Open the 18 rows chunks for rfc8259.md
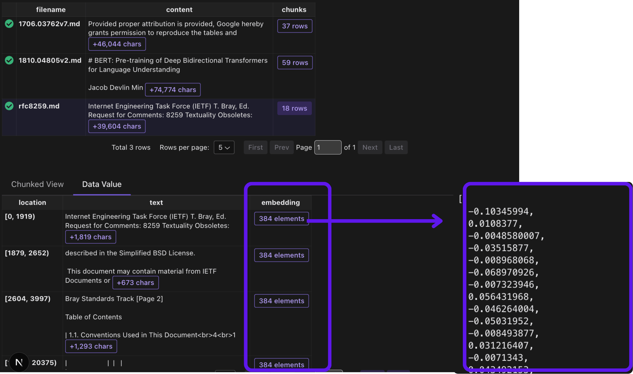 294,108
